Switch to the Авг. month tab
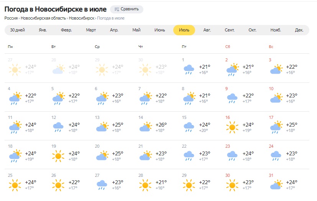 (207, 30)
